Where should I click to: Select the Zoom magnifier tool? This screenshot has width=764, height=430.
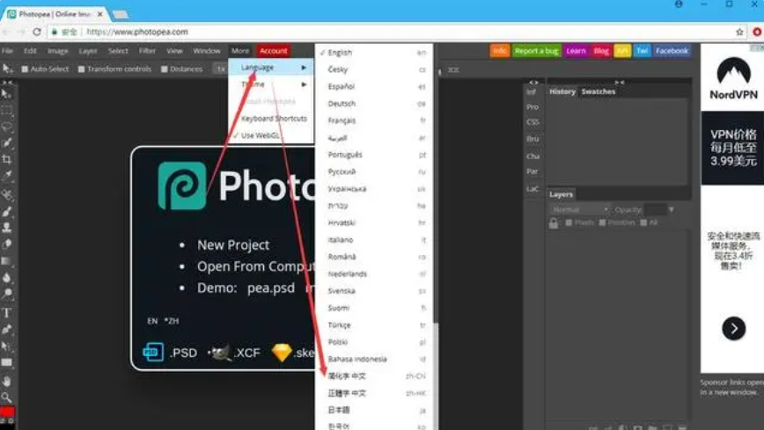(6, 397)
